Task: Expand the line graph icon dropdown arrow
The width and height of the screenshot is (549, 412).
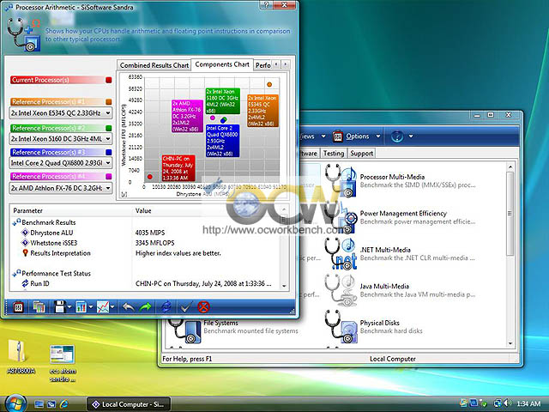Action: click(112, 307)
